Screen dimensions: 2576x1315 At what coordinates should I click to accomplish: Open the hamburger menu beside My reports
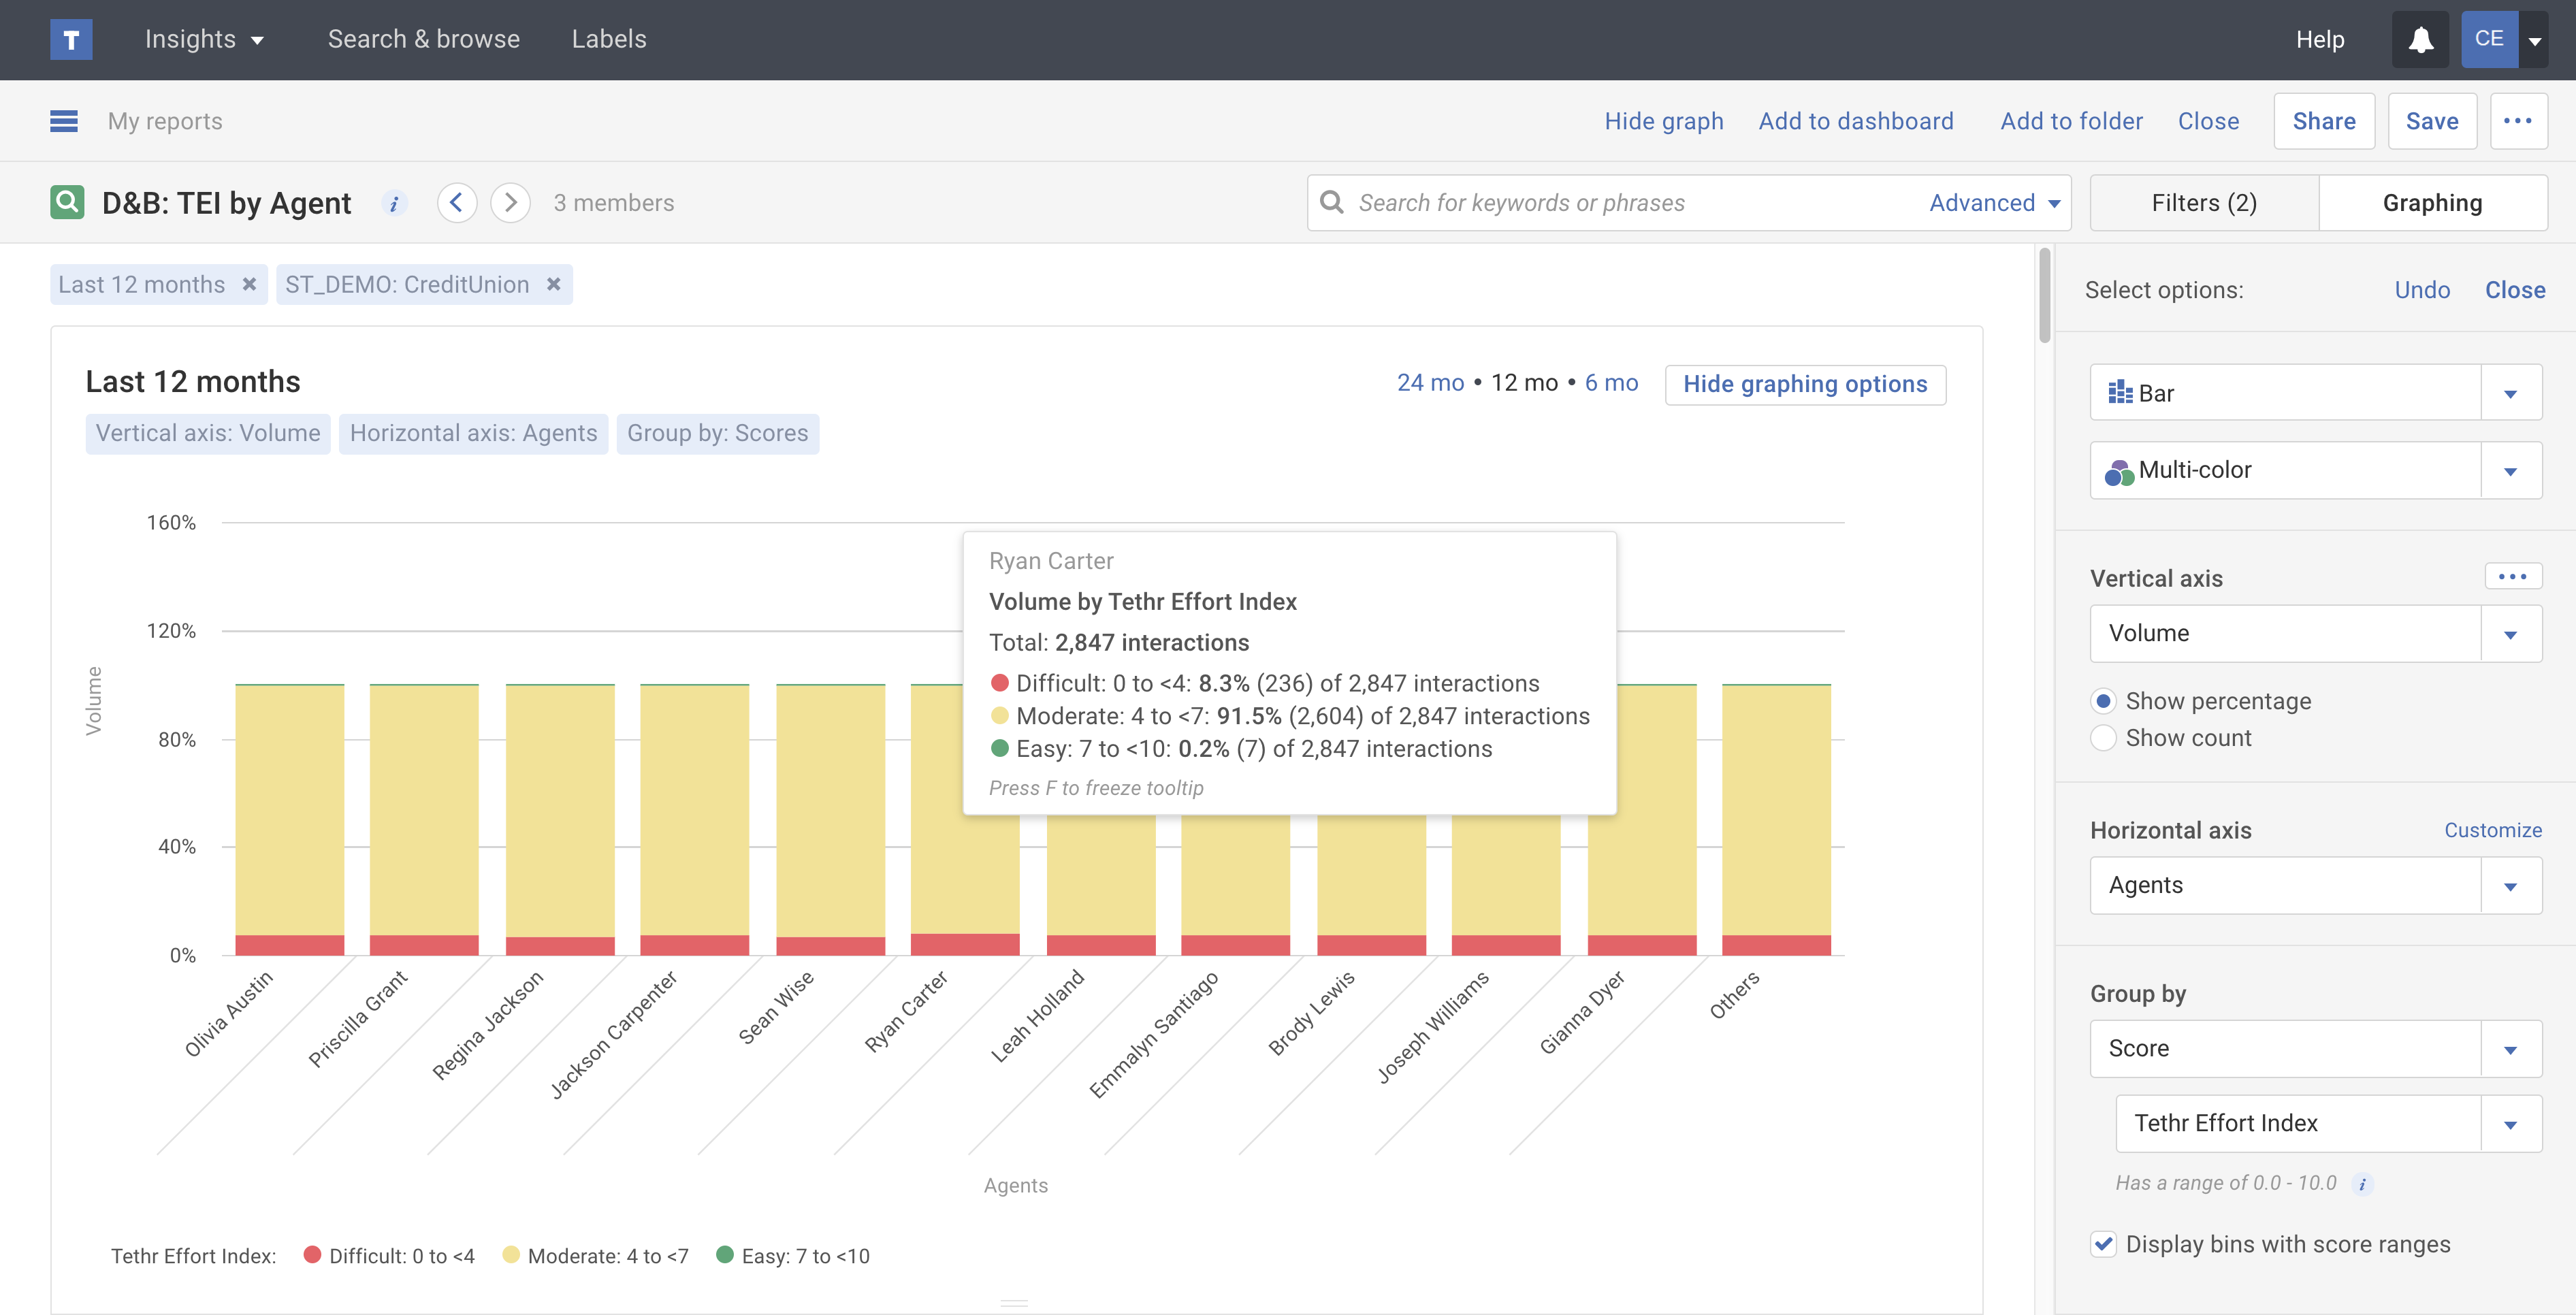pos(64,121)
